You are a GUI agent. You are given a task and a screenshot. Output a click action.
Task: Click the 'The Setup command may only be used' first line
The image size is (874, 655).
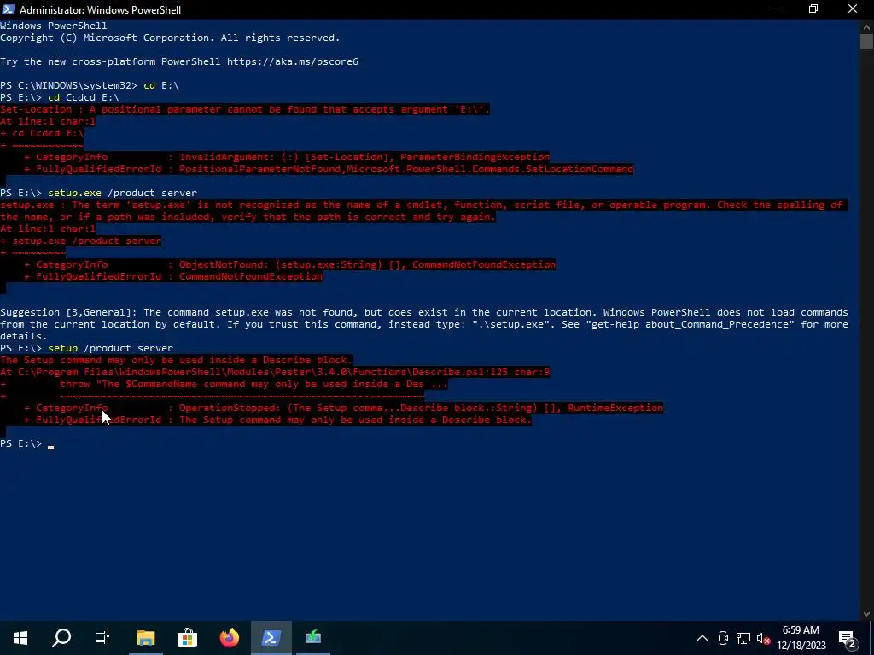[x=176, y=360]
